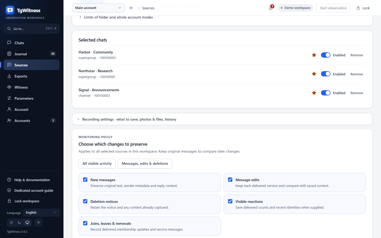The width and height of the screenshot is (381, 238).
Task: Navigate to Exports
Action: (32, 76)
